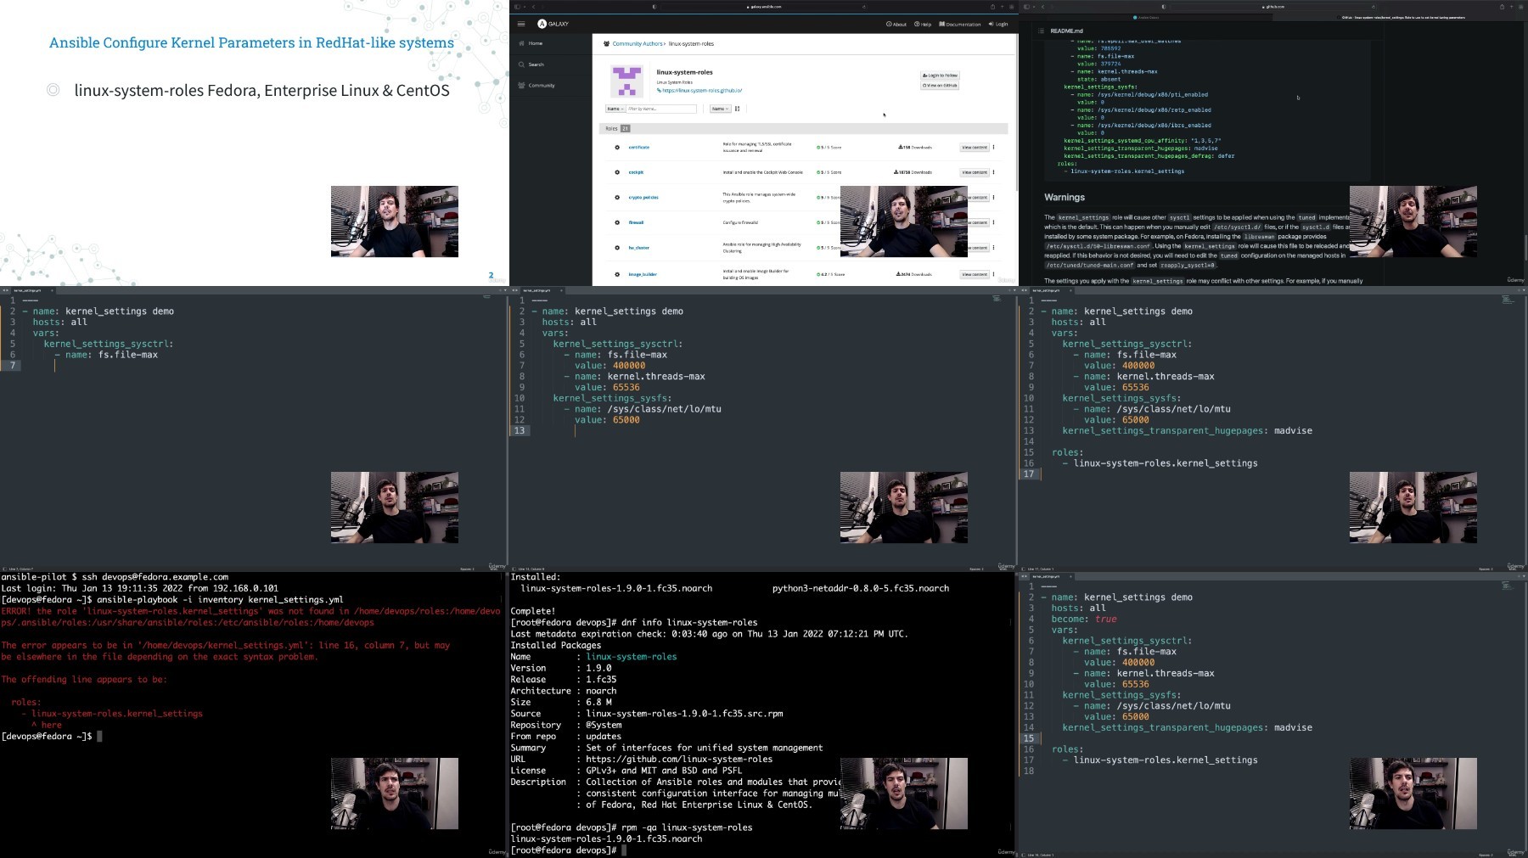
Task: Click View content for the image_builder role
Action: pyautogui.click(x=974, y=274)
